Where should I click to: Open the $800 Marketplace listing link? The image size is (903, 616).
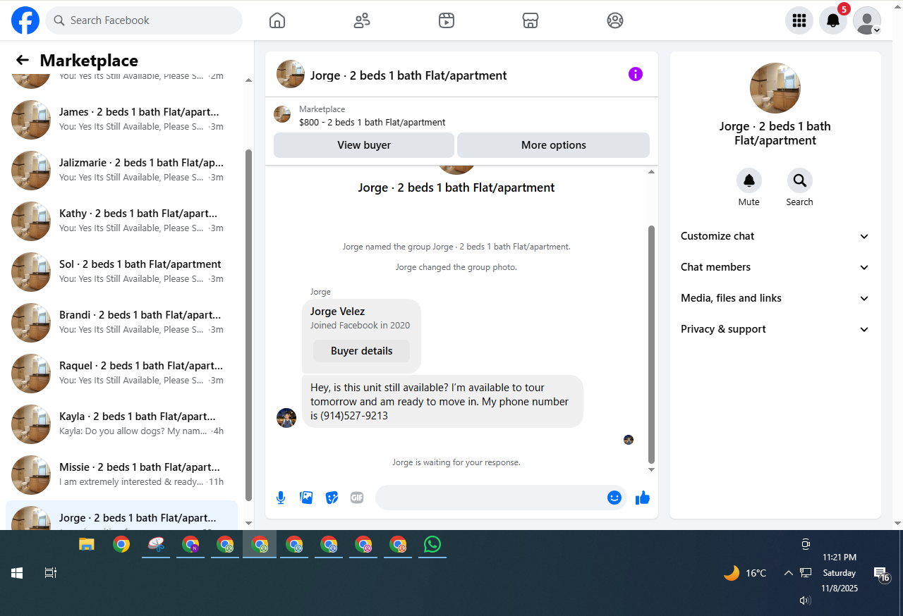(x=372, y=122)
